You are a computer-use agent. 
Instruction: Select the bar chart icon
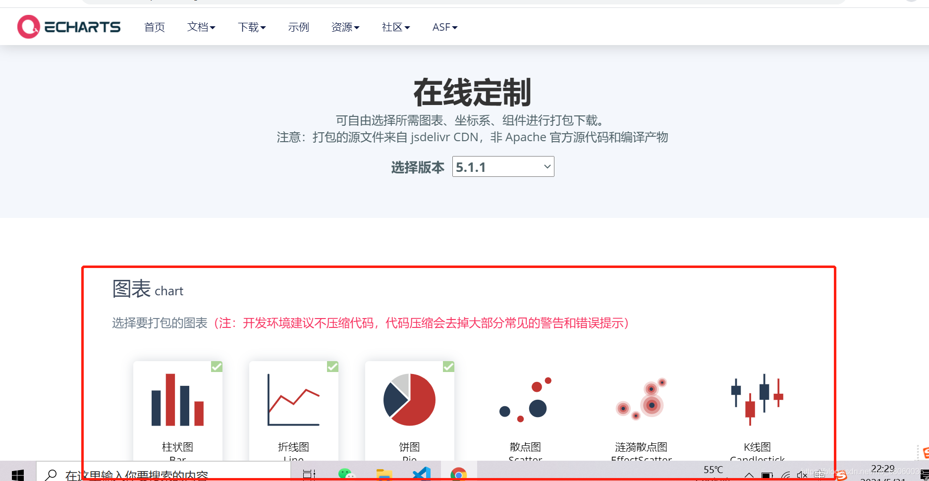(x=177, y=400)
